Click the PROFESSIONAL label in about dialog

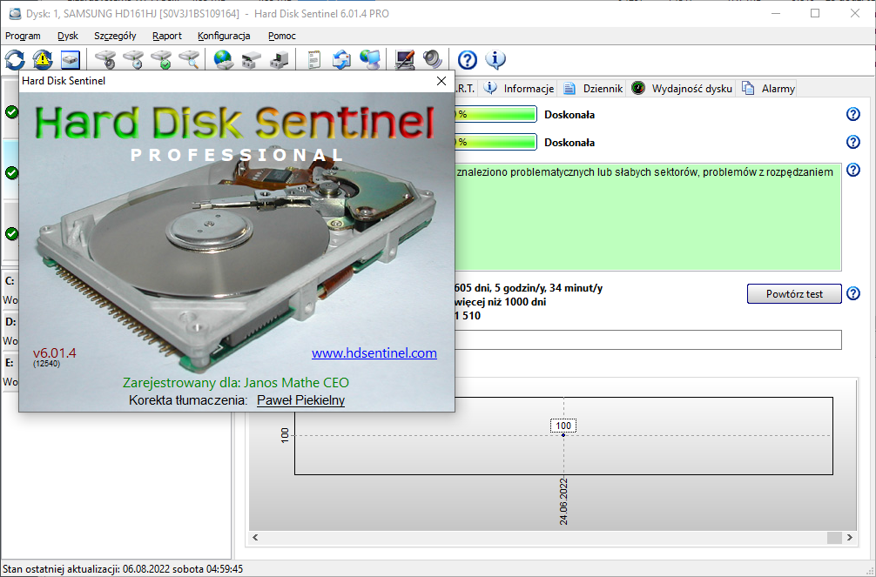point(236,155)
